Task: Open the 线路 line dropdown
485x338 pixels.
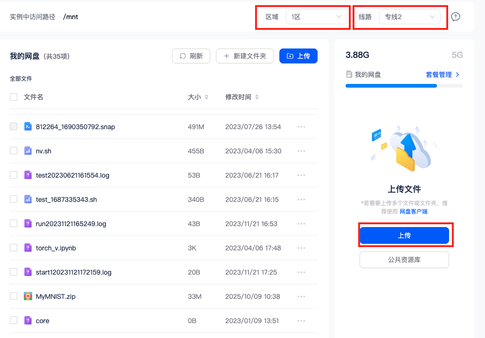Action: 409,17
